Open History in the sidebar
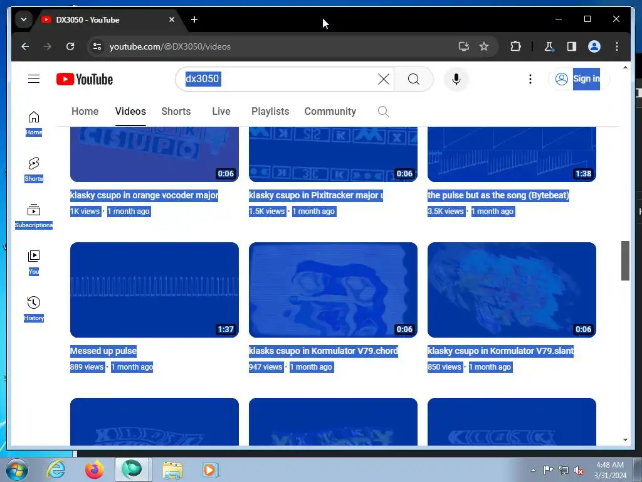The width and height of the screenshot is (642, 482). tap(34, 309)
